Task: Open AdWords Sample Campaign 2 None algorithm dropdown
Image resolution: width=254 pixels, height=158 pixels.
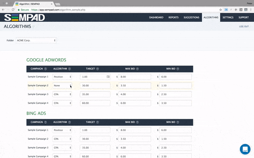Action: pos(62,86)
